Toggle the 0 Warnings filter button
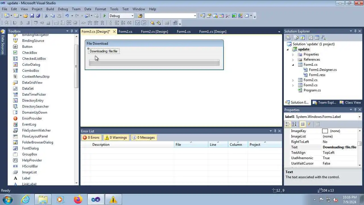This screenshot has height=205, width=364. [x=116, y=138]
